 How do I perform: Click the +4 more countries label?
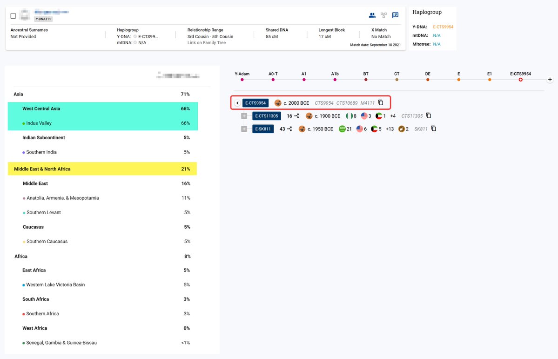pyautogui.click(x=393, y=116)
